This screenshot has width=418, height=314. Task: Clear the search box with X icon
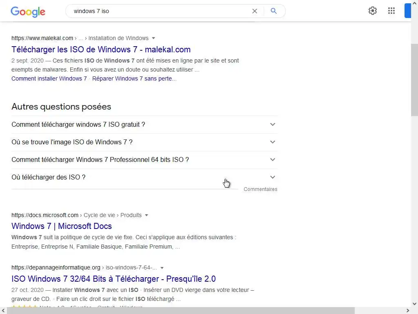pyautogui.click(x=255, y=11)
